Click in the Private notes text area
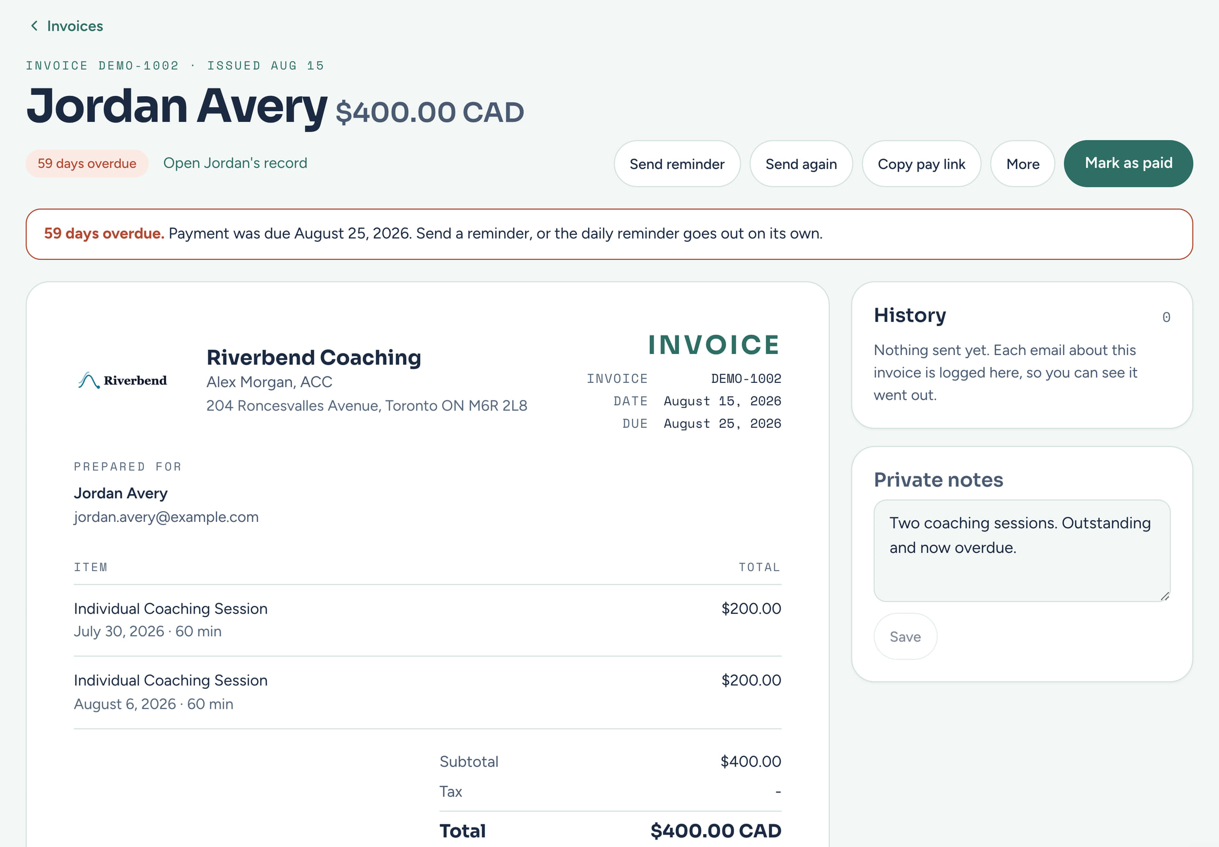Viewport: 1219px width, 847px height. [1022, 550]
